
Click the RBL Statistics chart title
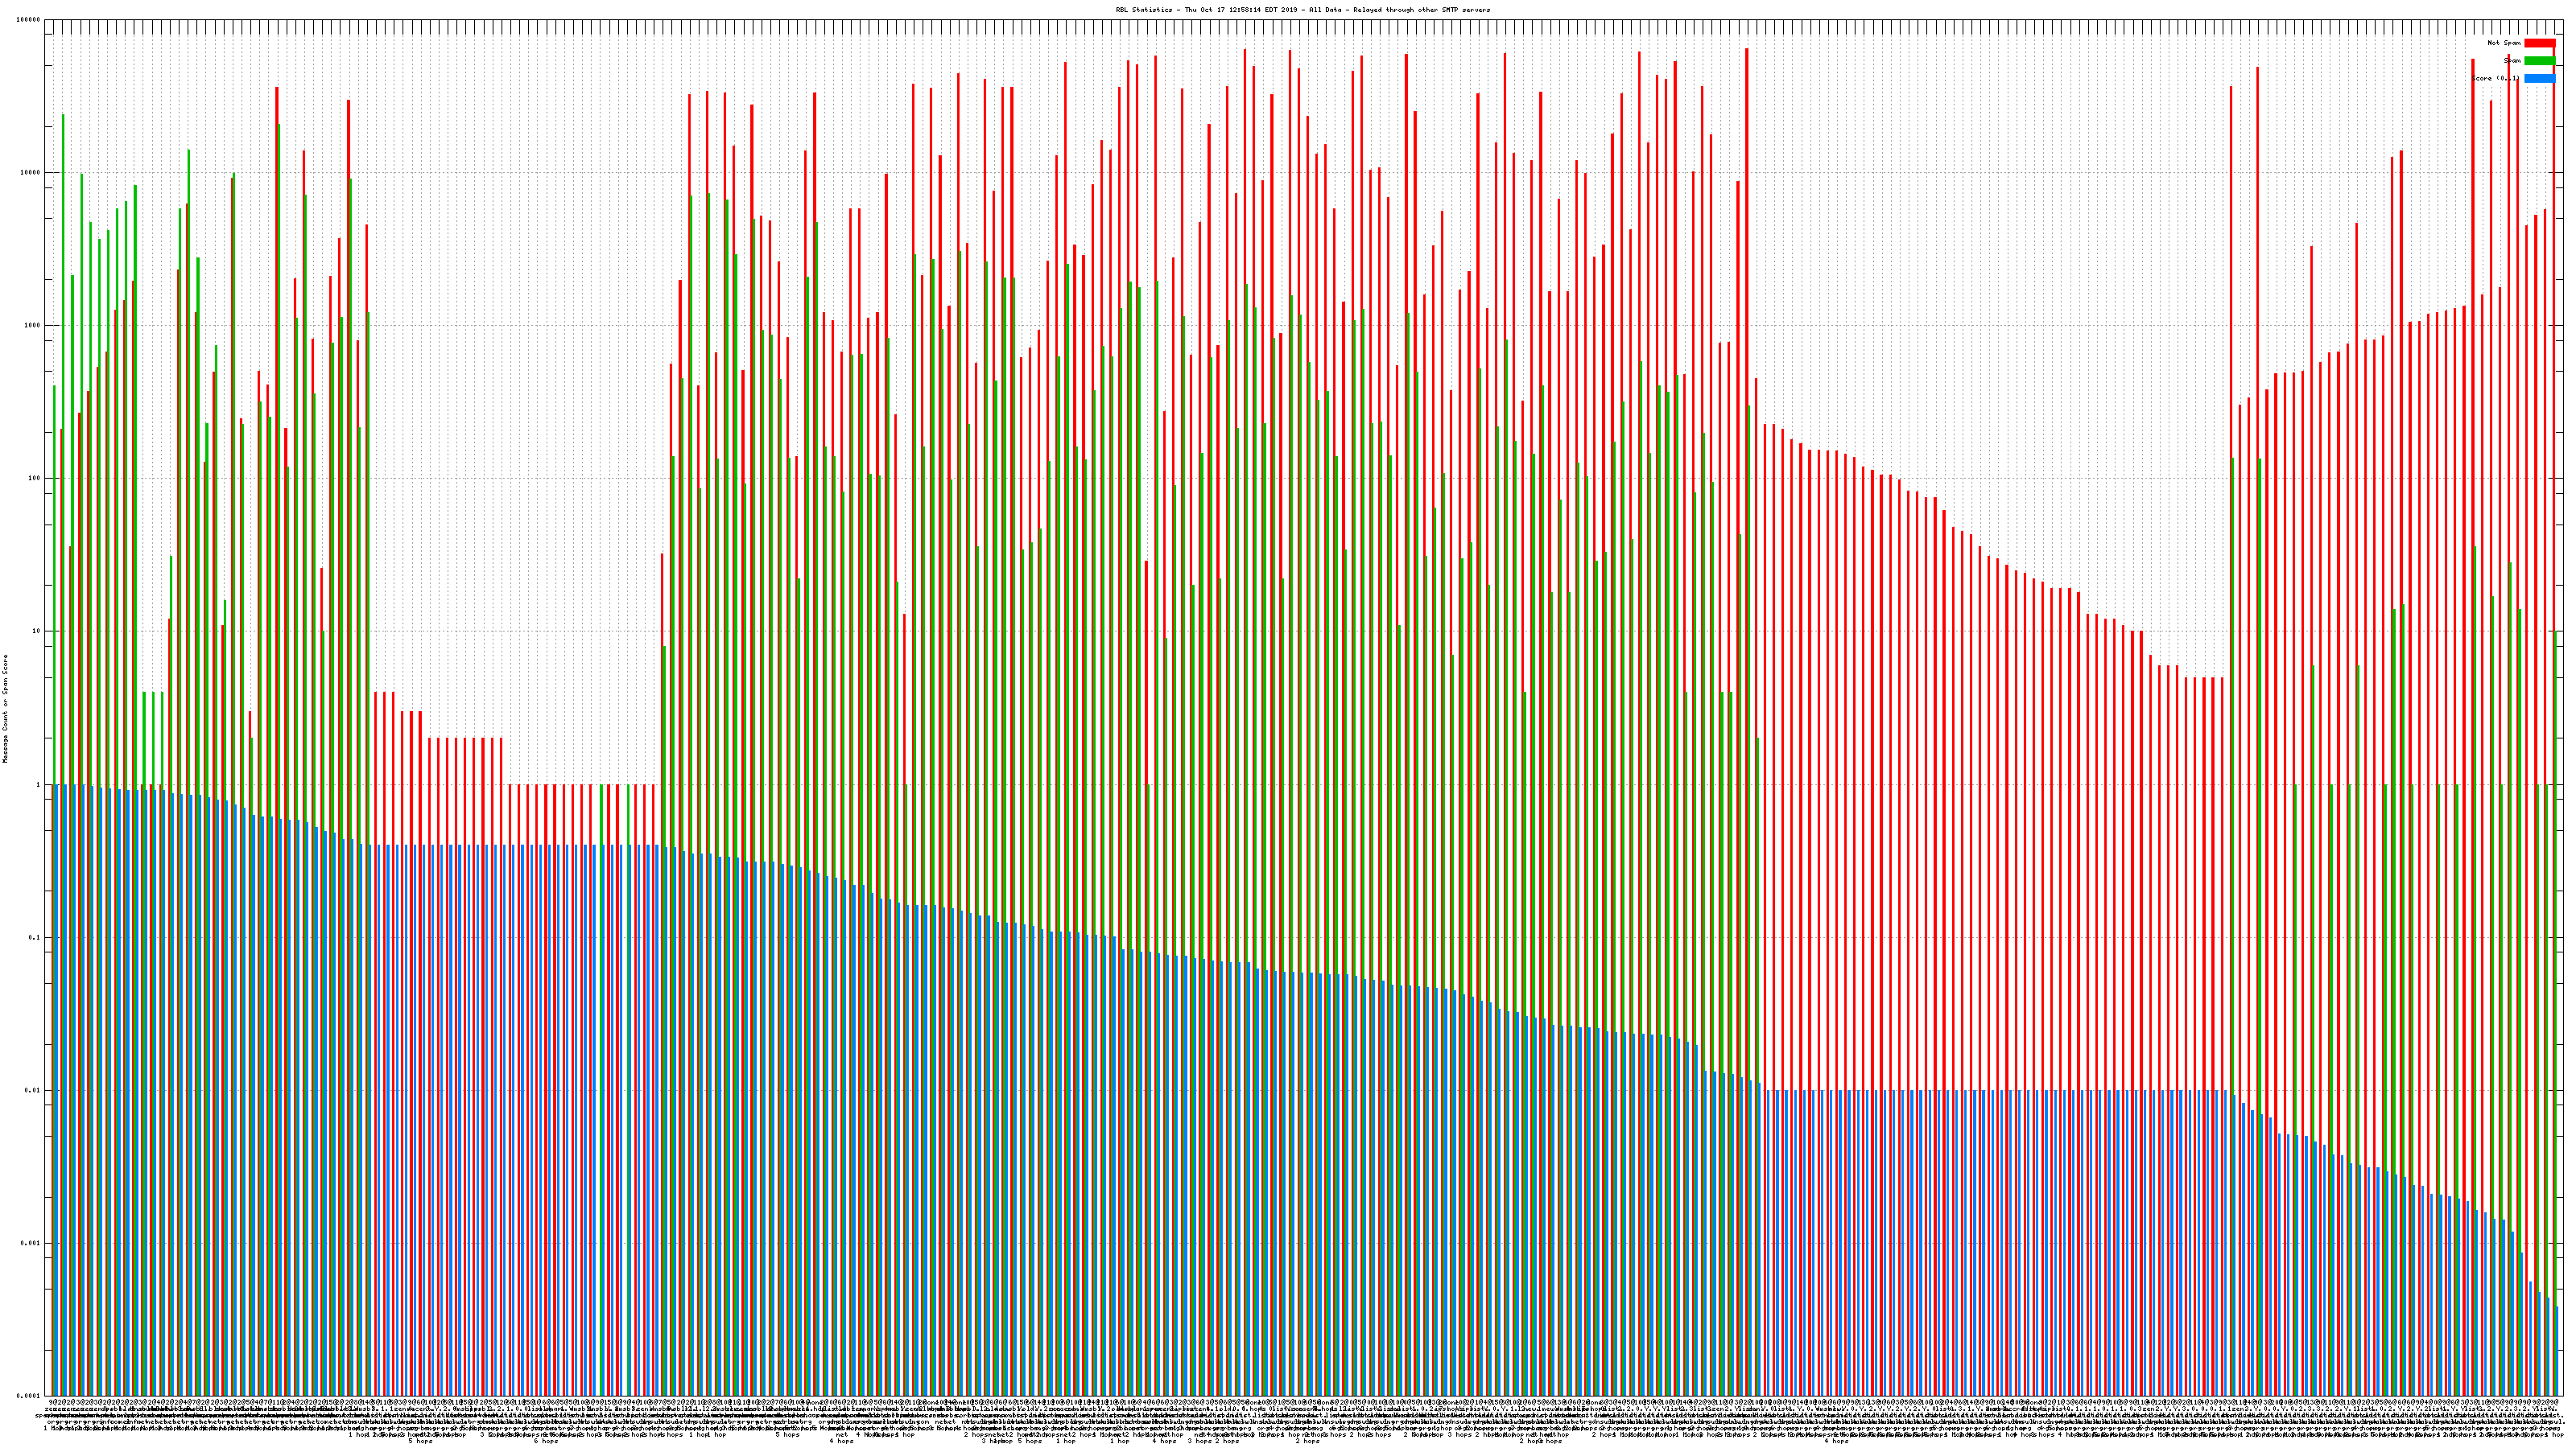point(1302,10)
